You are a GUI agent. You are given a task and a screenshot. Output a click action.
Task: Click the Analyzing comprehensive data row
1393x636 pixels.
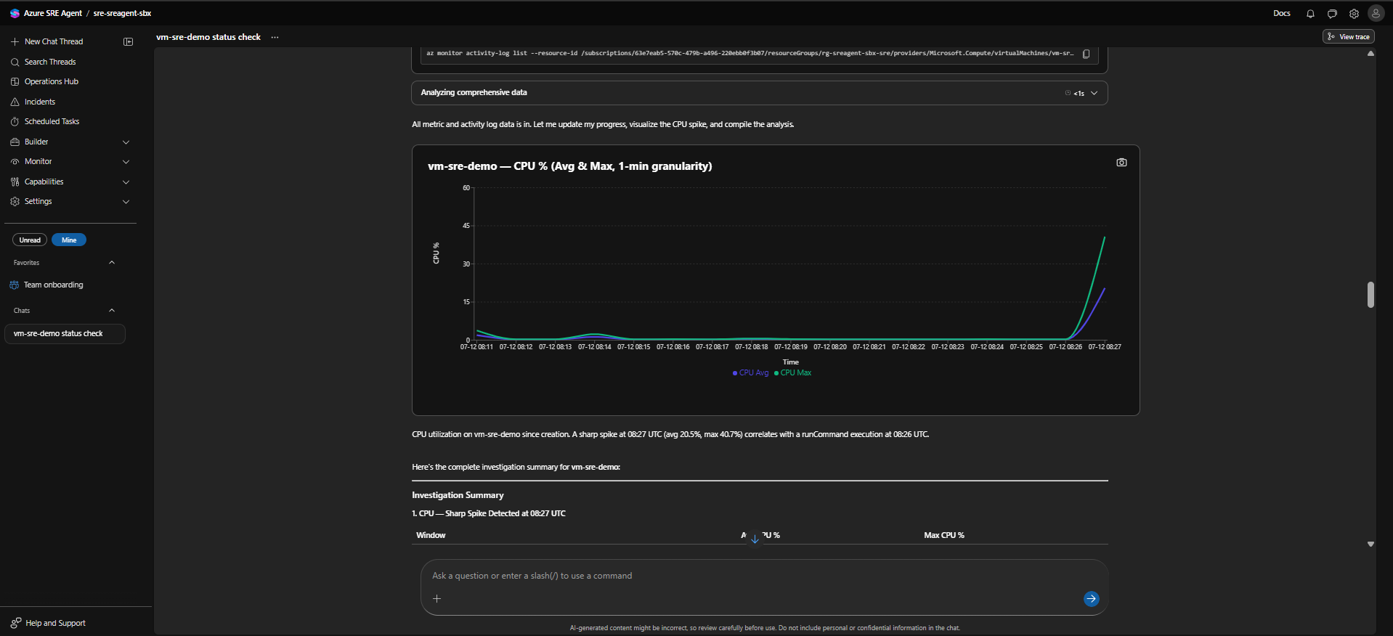[759, 93]
